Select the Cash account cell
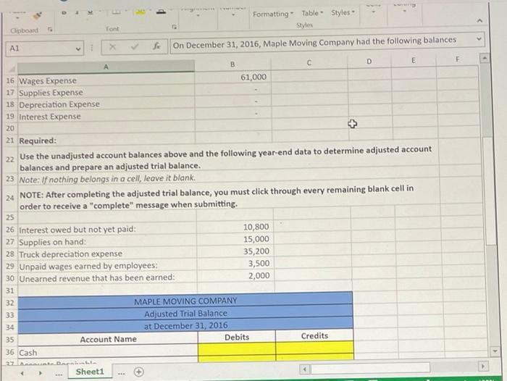This screenshot has height=381, width=507. click(108, 352)
